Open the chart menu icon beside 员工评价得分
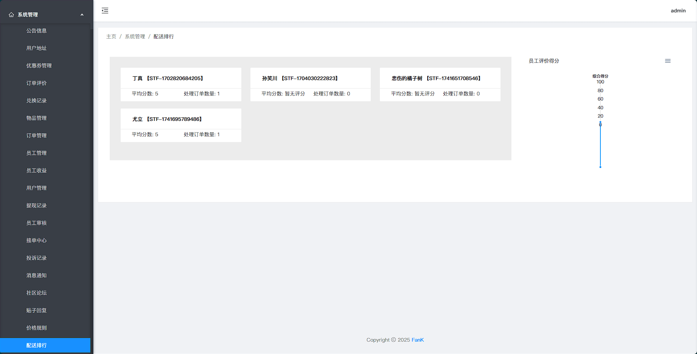Image resolution: width=697 pixels, height=354 pixels. pyautogui.click(x=667, y=61)
